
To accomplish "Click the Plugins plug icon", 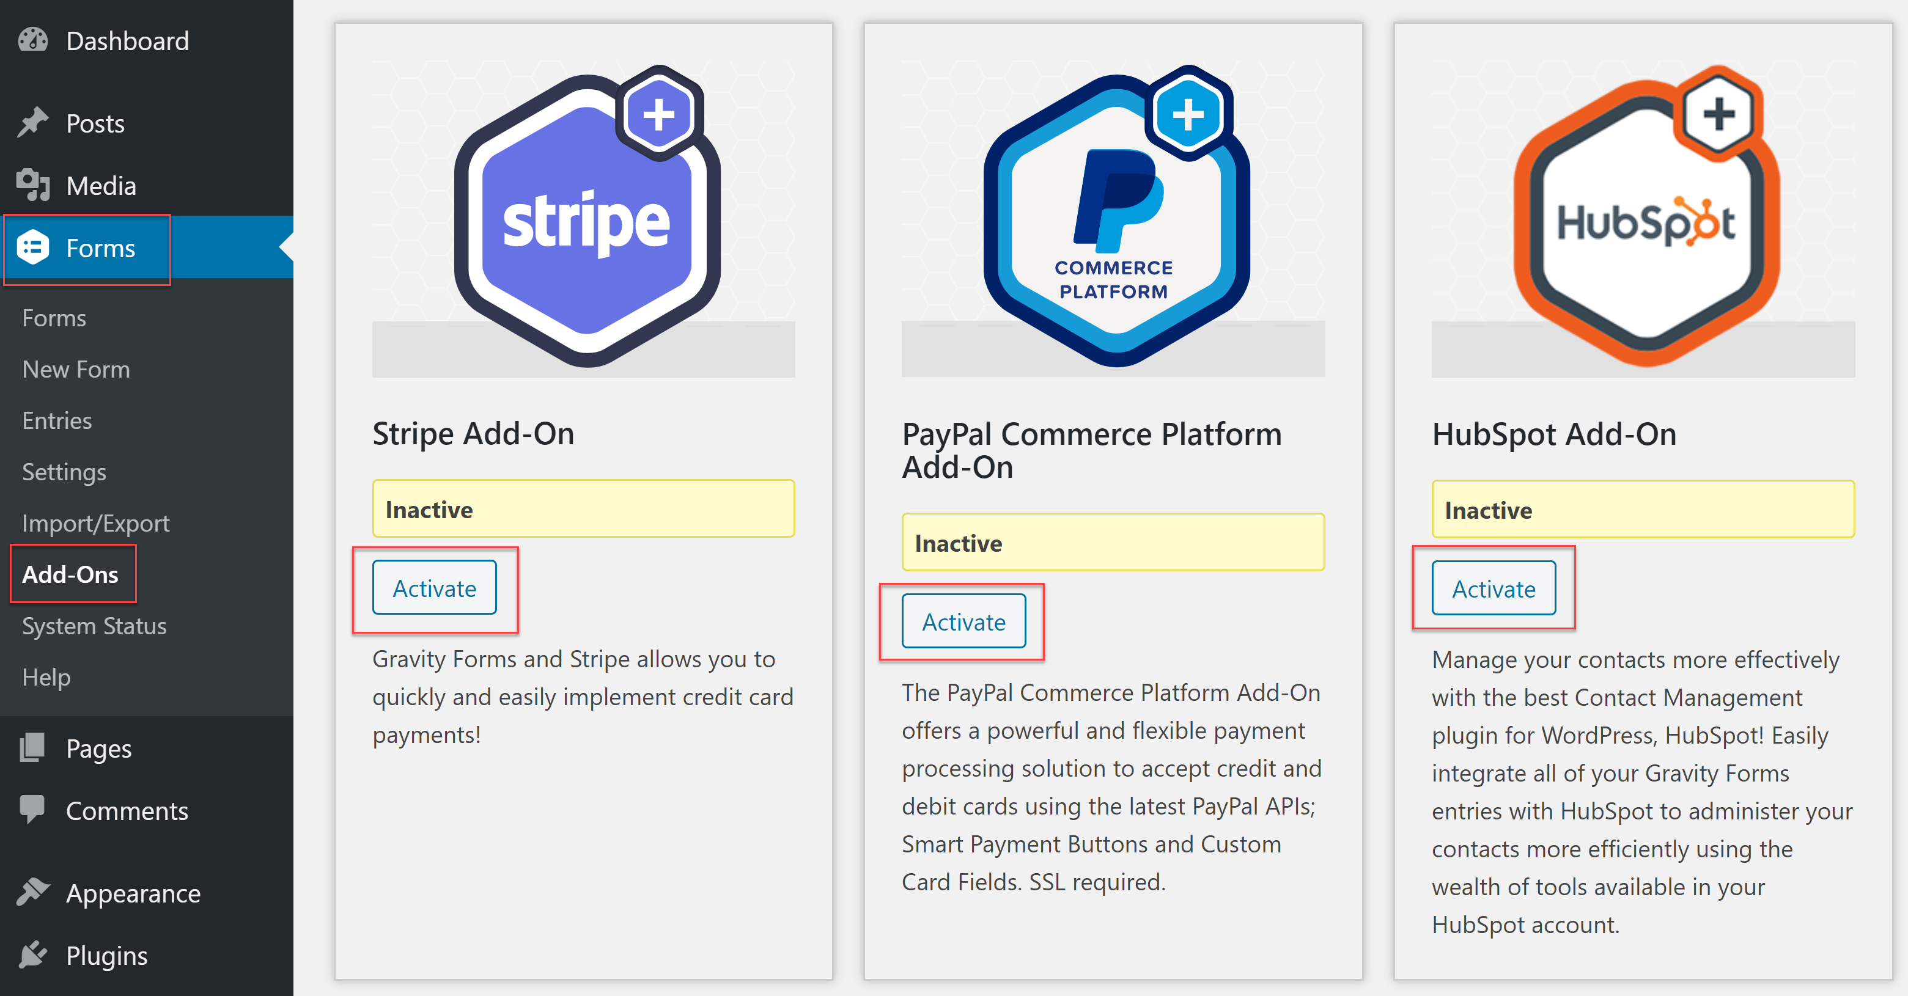I will (x=32, y=954).
